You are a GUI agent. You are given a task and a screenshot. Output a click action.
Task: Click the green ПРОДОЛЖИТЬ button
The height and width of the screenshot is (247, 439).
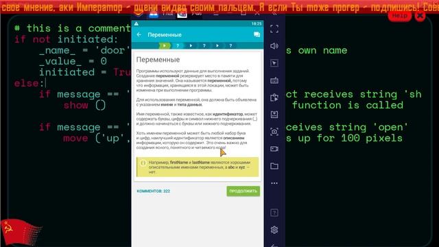tap(243, 191)
